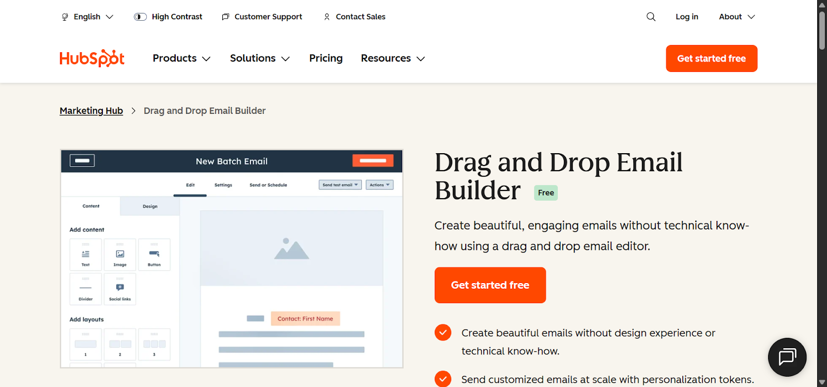
Task: Click the bullet 'Send customized emails at scale'
Action: tap(607, 379)
